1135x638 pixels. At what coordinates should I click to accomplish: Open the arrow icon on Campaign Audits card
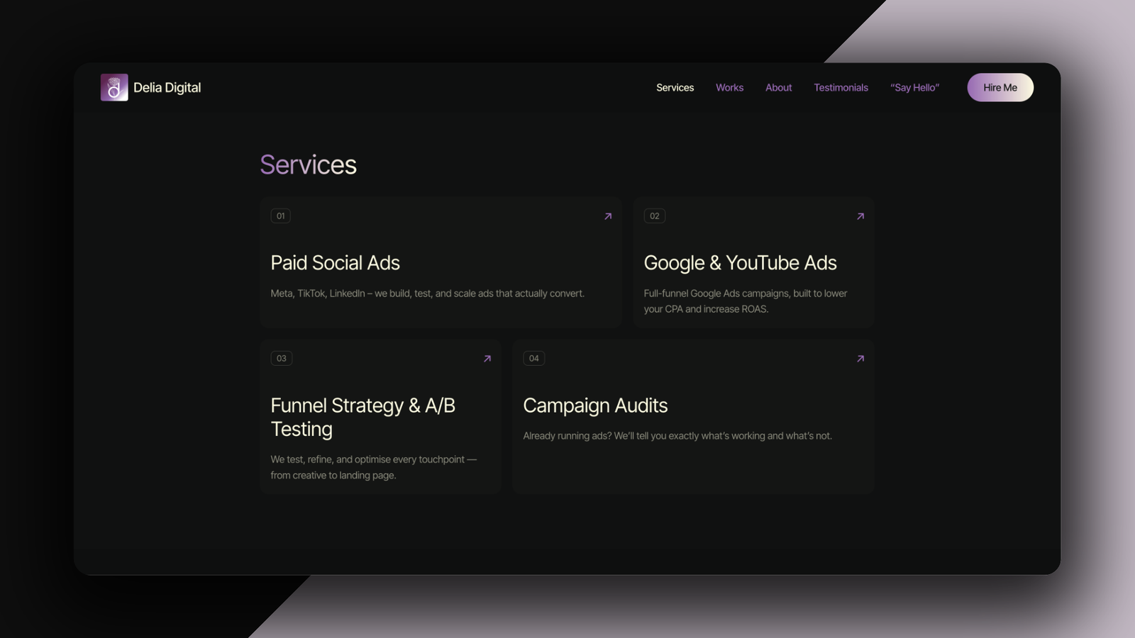click(x=860, y=359)
